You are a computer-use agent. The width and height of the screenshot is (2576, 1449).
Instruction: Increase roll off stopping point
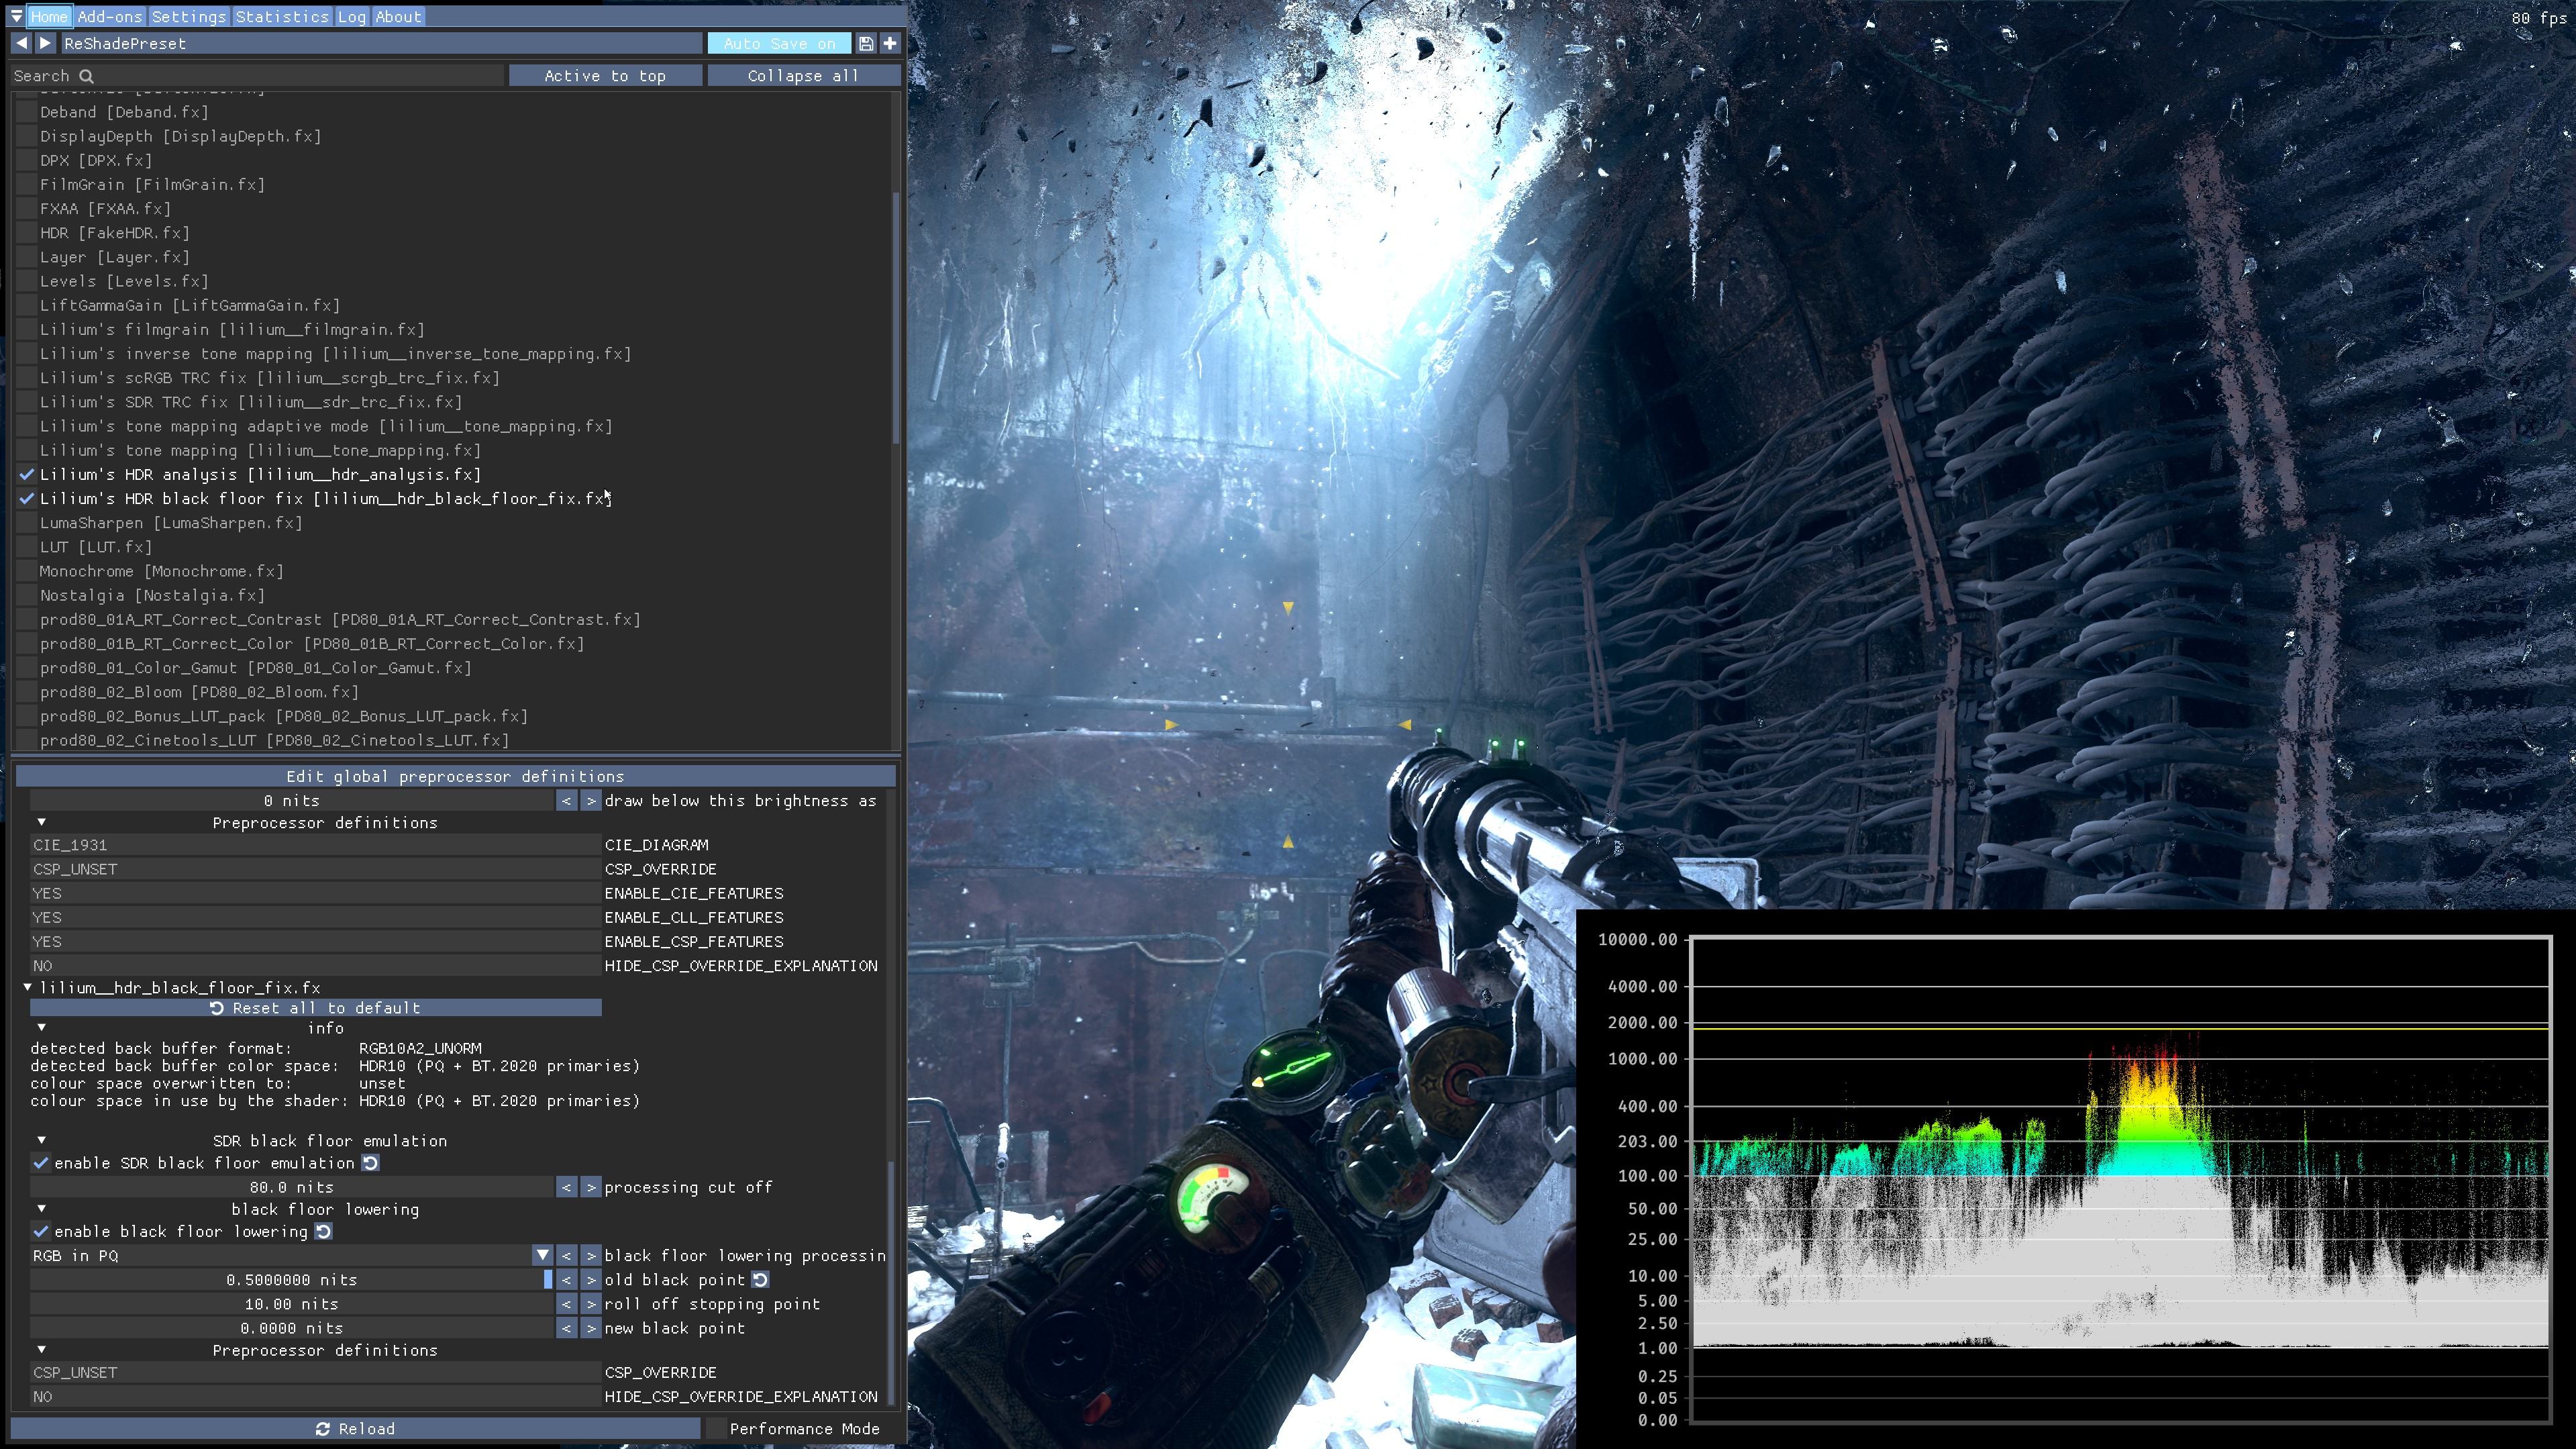click(x=591, y=1304)
